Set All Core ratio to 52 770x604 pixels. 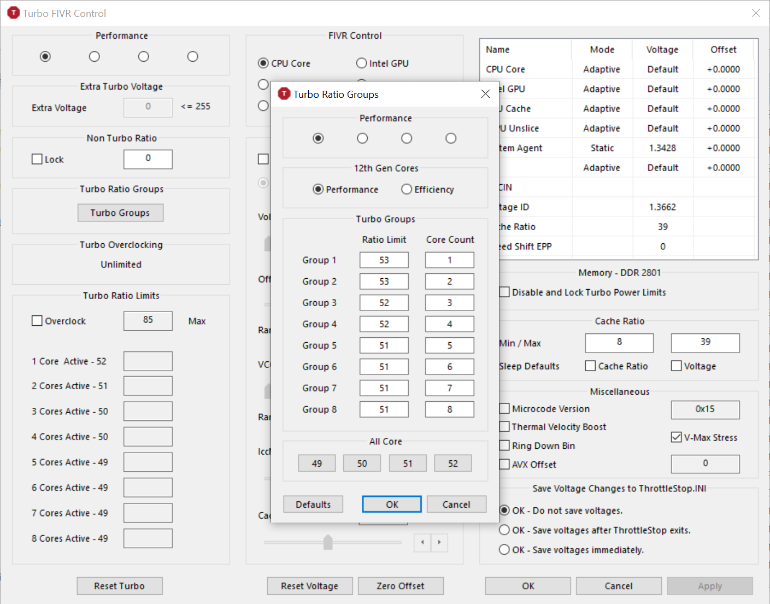point(453,463)
